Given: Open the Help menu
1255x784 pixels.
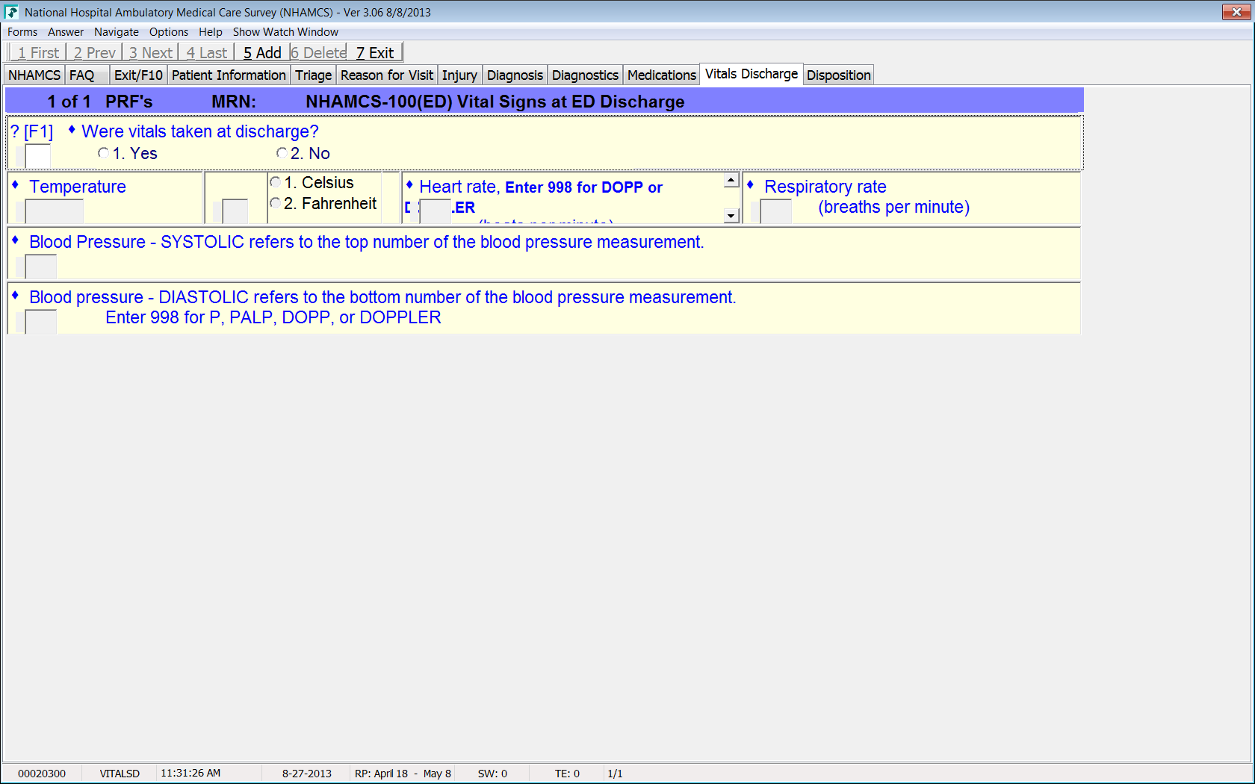Looking at the screenshot, I should pyautogui.click(x=211, y=32).
